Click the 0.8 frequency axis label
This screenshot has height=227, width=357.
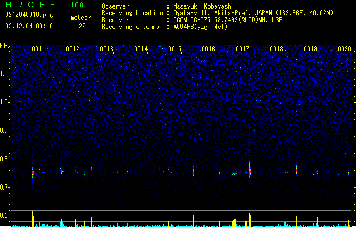point(5,159)
